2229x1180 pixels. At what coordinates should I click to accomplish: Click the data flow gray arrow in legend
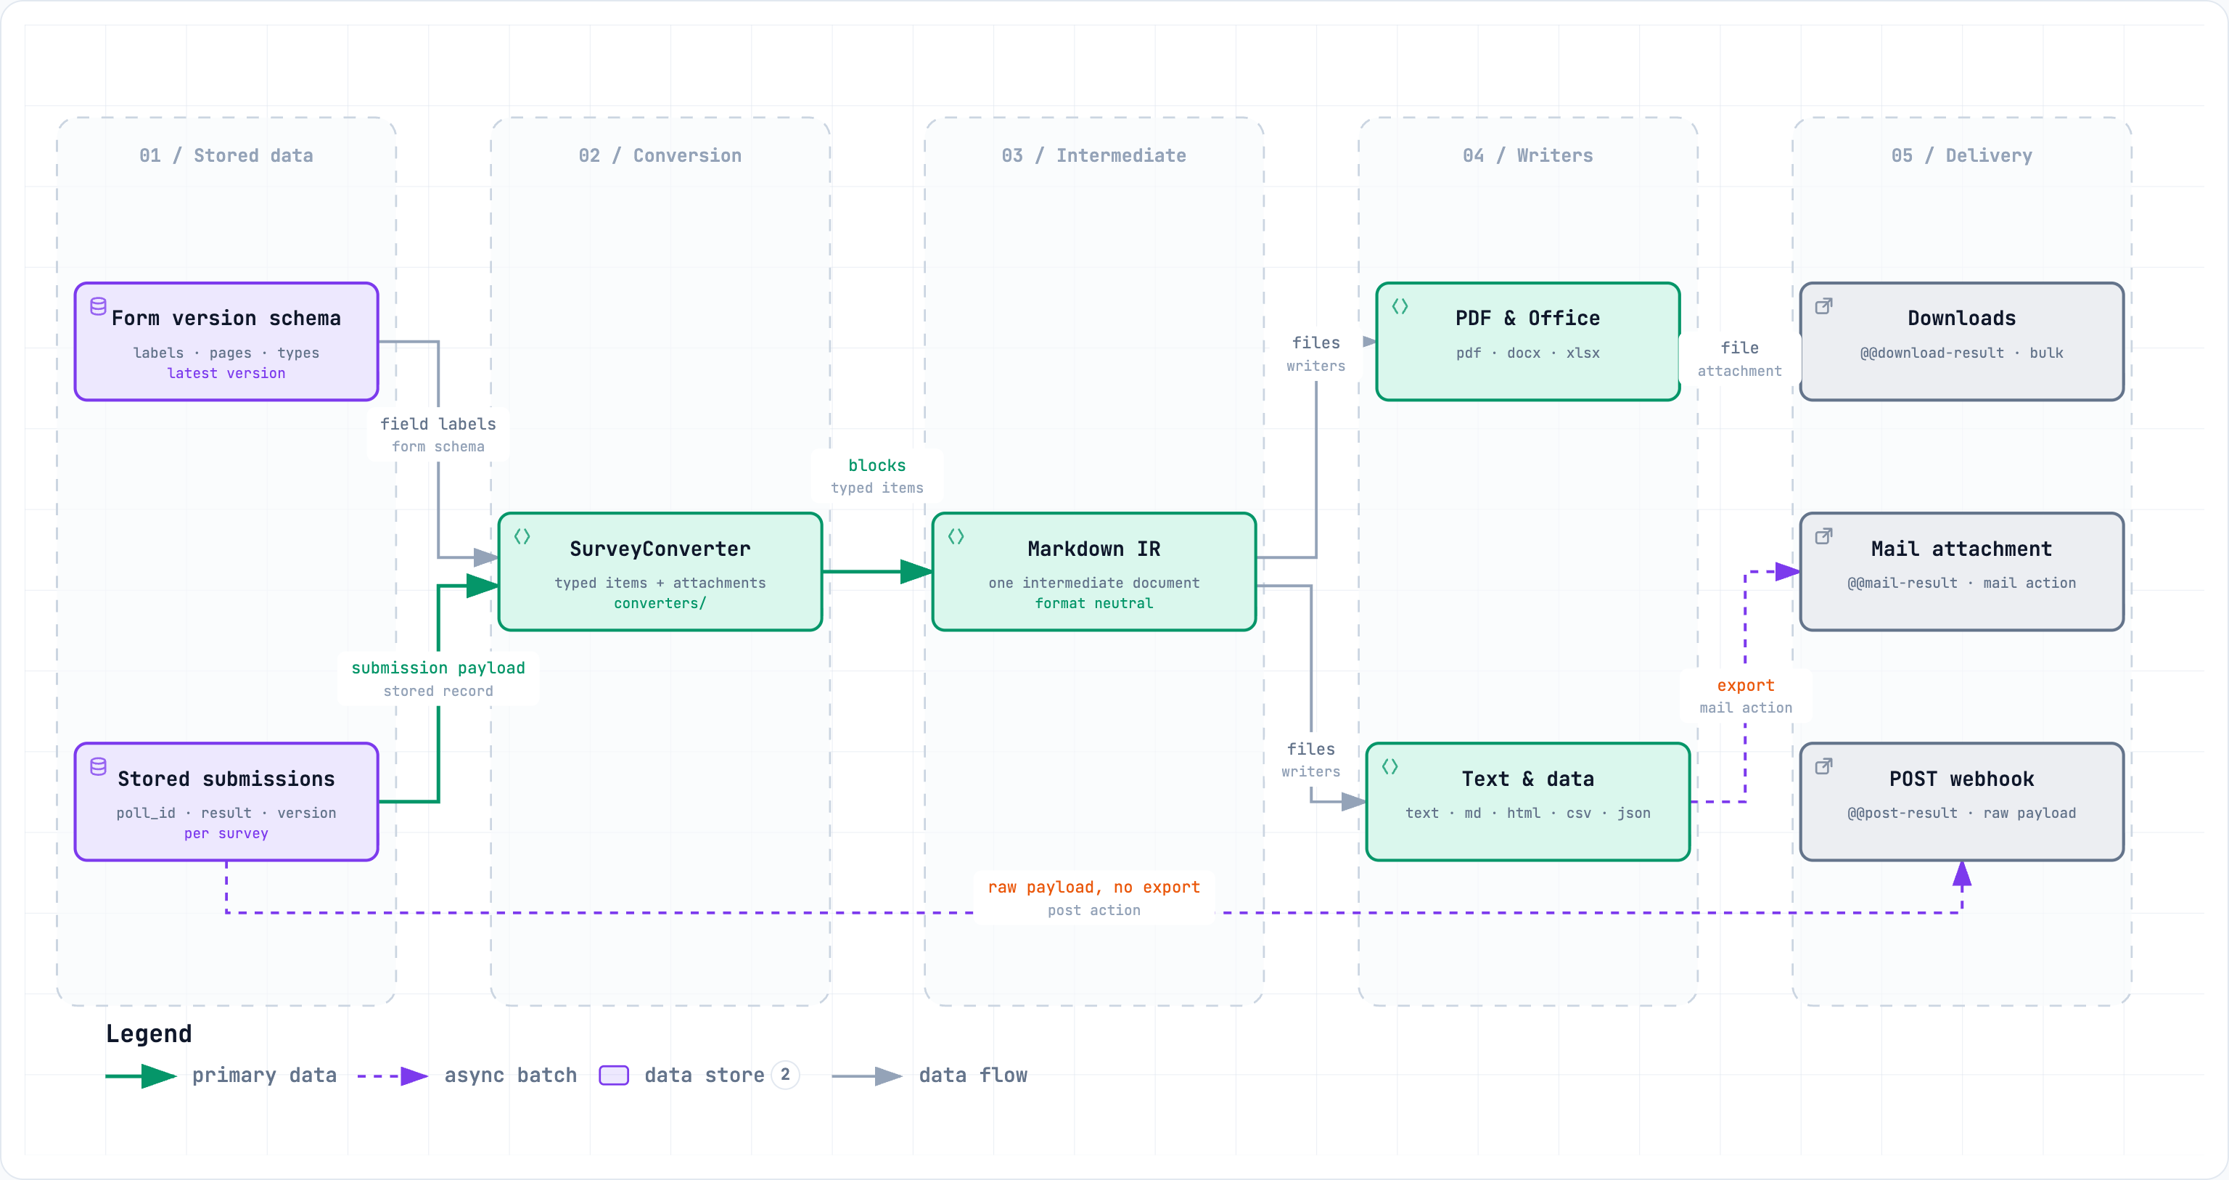(867, 1076)
